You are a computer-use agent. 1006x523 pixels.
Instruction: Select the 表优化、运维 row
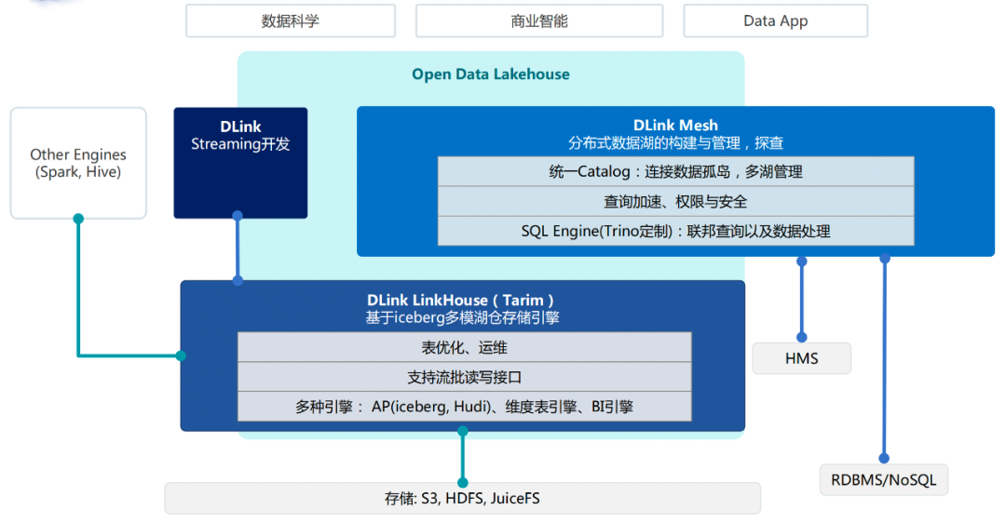(465, 347)
